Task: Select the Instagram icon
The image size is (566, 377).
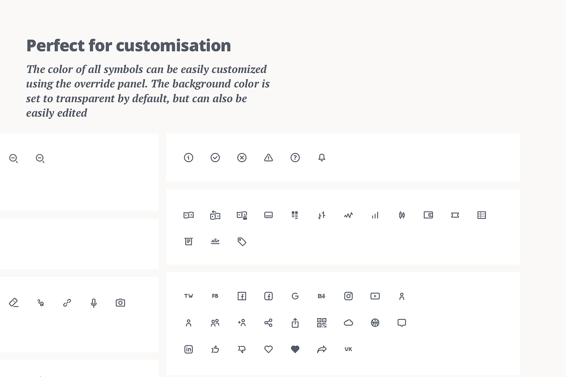Action: point(349,296)
